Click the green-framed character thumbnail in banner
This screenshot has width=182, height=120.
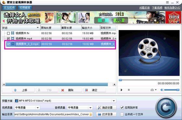(66, 18)
